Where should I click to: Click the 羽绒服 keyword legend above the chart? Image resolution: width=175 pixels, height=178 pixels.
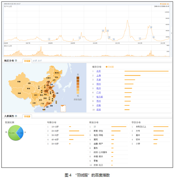(x=164, y=4)
